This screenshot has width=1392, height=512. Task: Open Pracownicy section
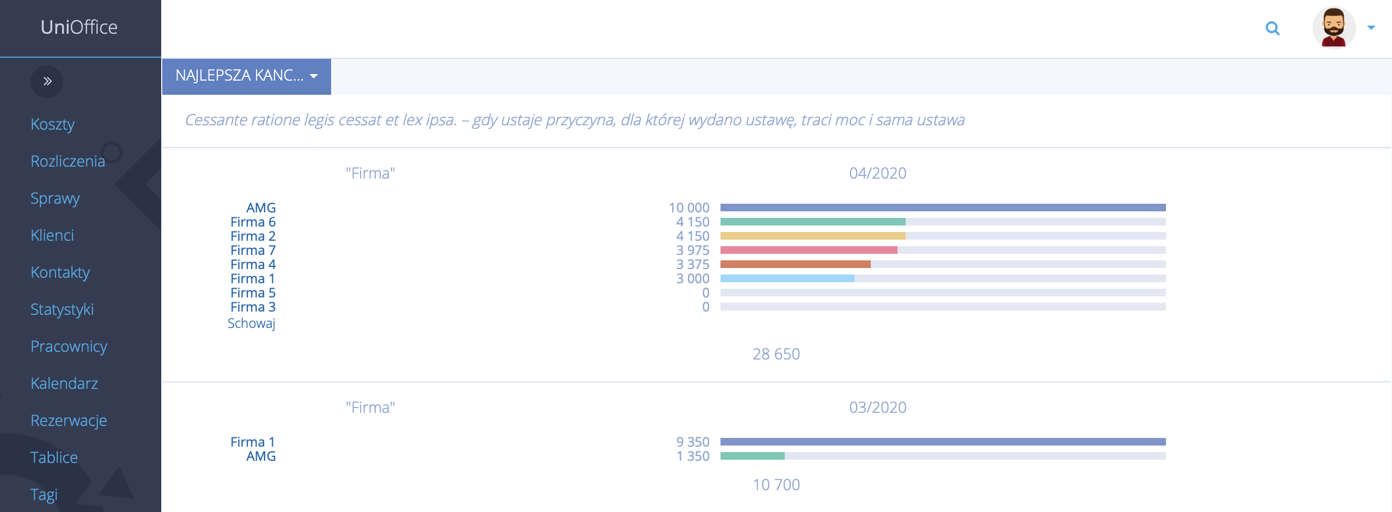(x=69, y=346)
